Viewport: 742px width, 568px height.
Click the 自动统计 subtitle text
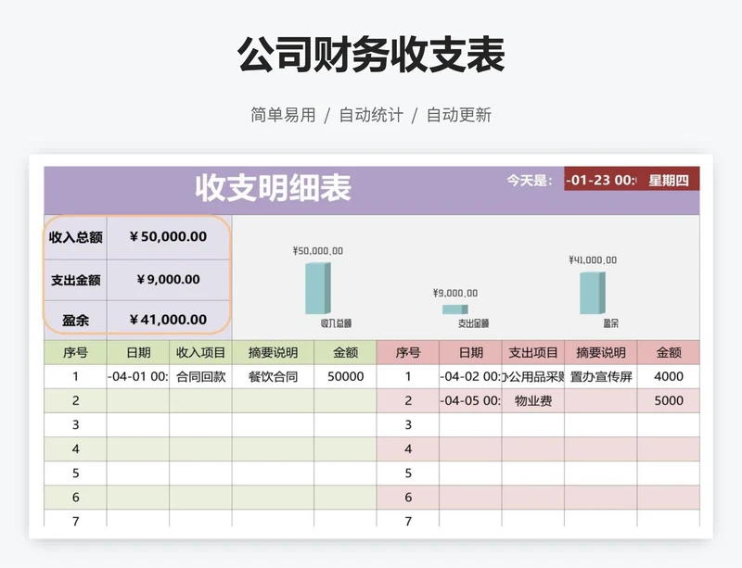371,115
